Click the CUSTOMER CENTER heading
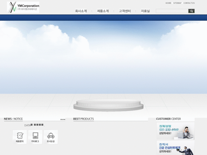The image size is (207, 155). [169, 119]
